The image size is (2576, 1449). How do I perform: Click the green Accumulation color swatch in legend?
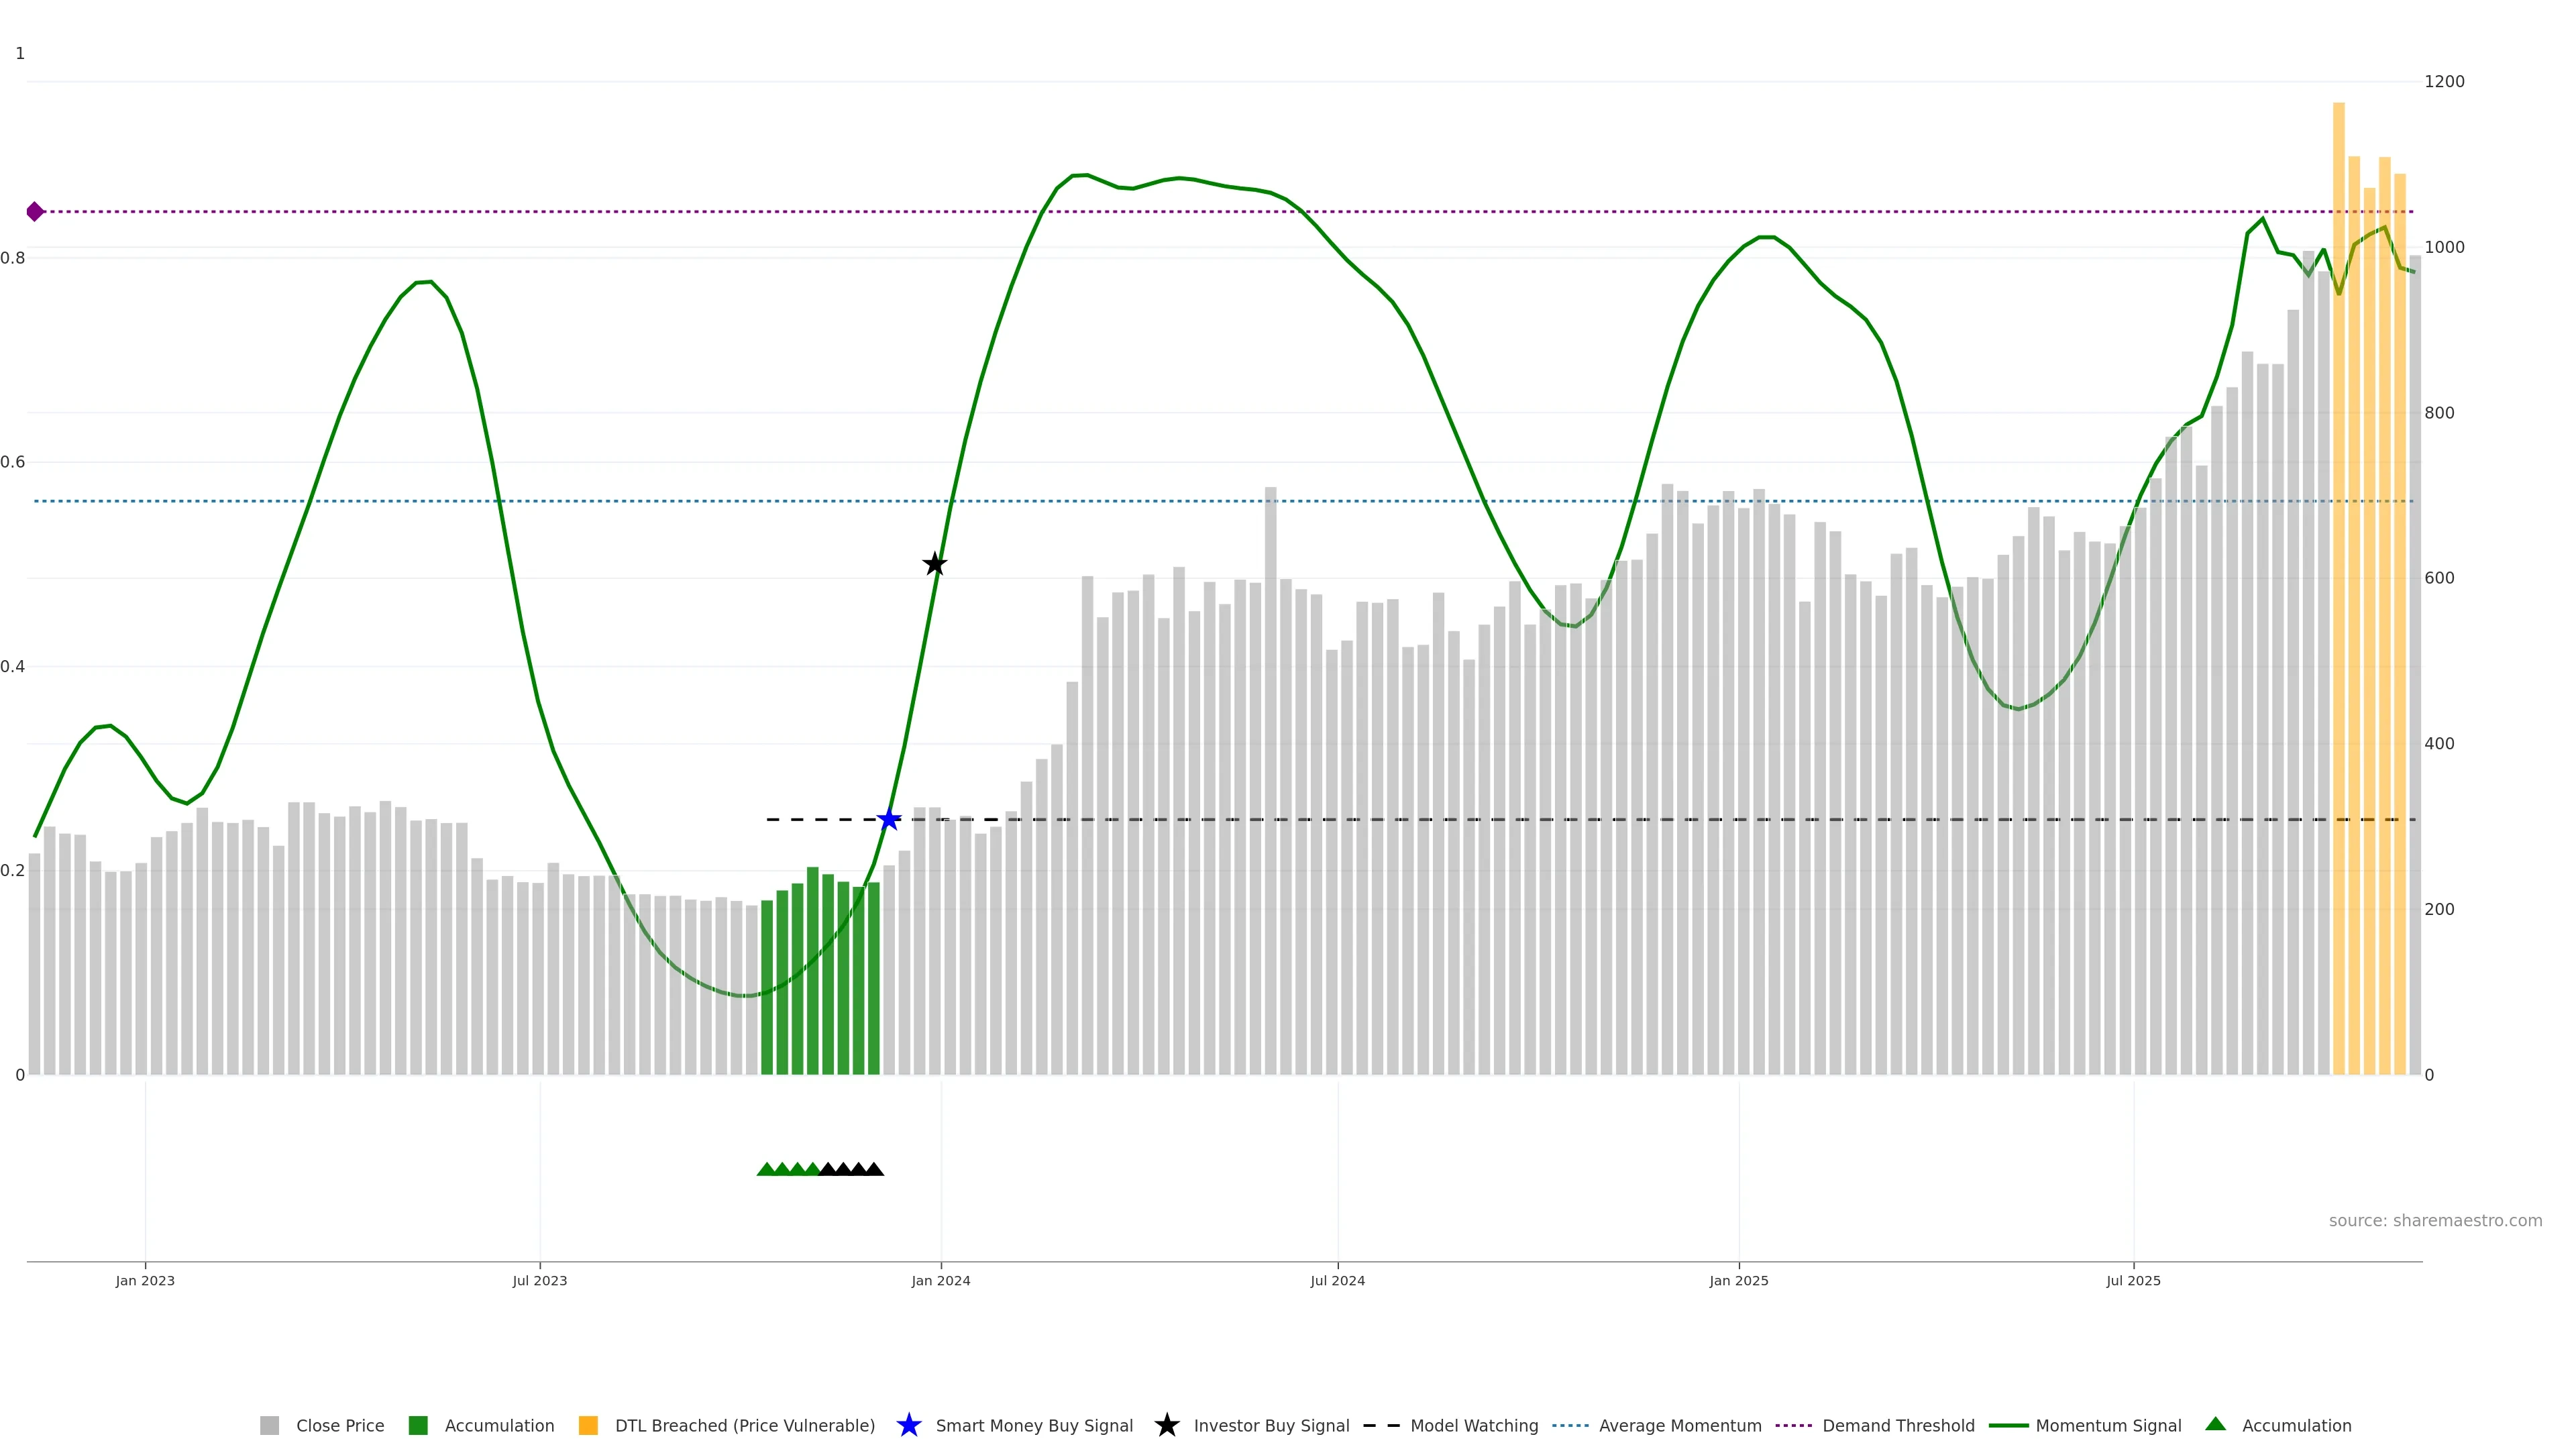418,1426
